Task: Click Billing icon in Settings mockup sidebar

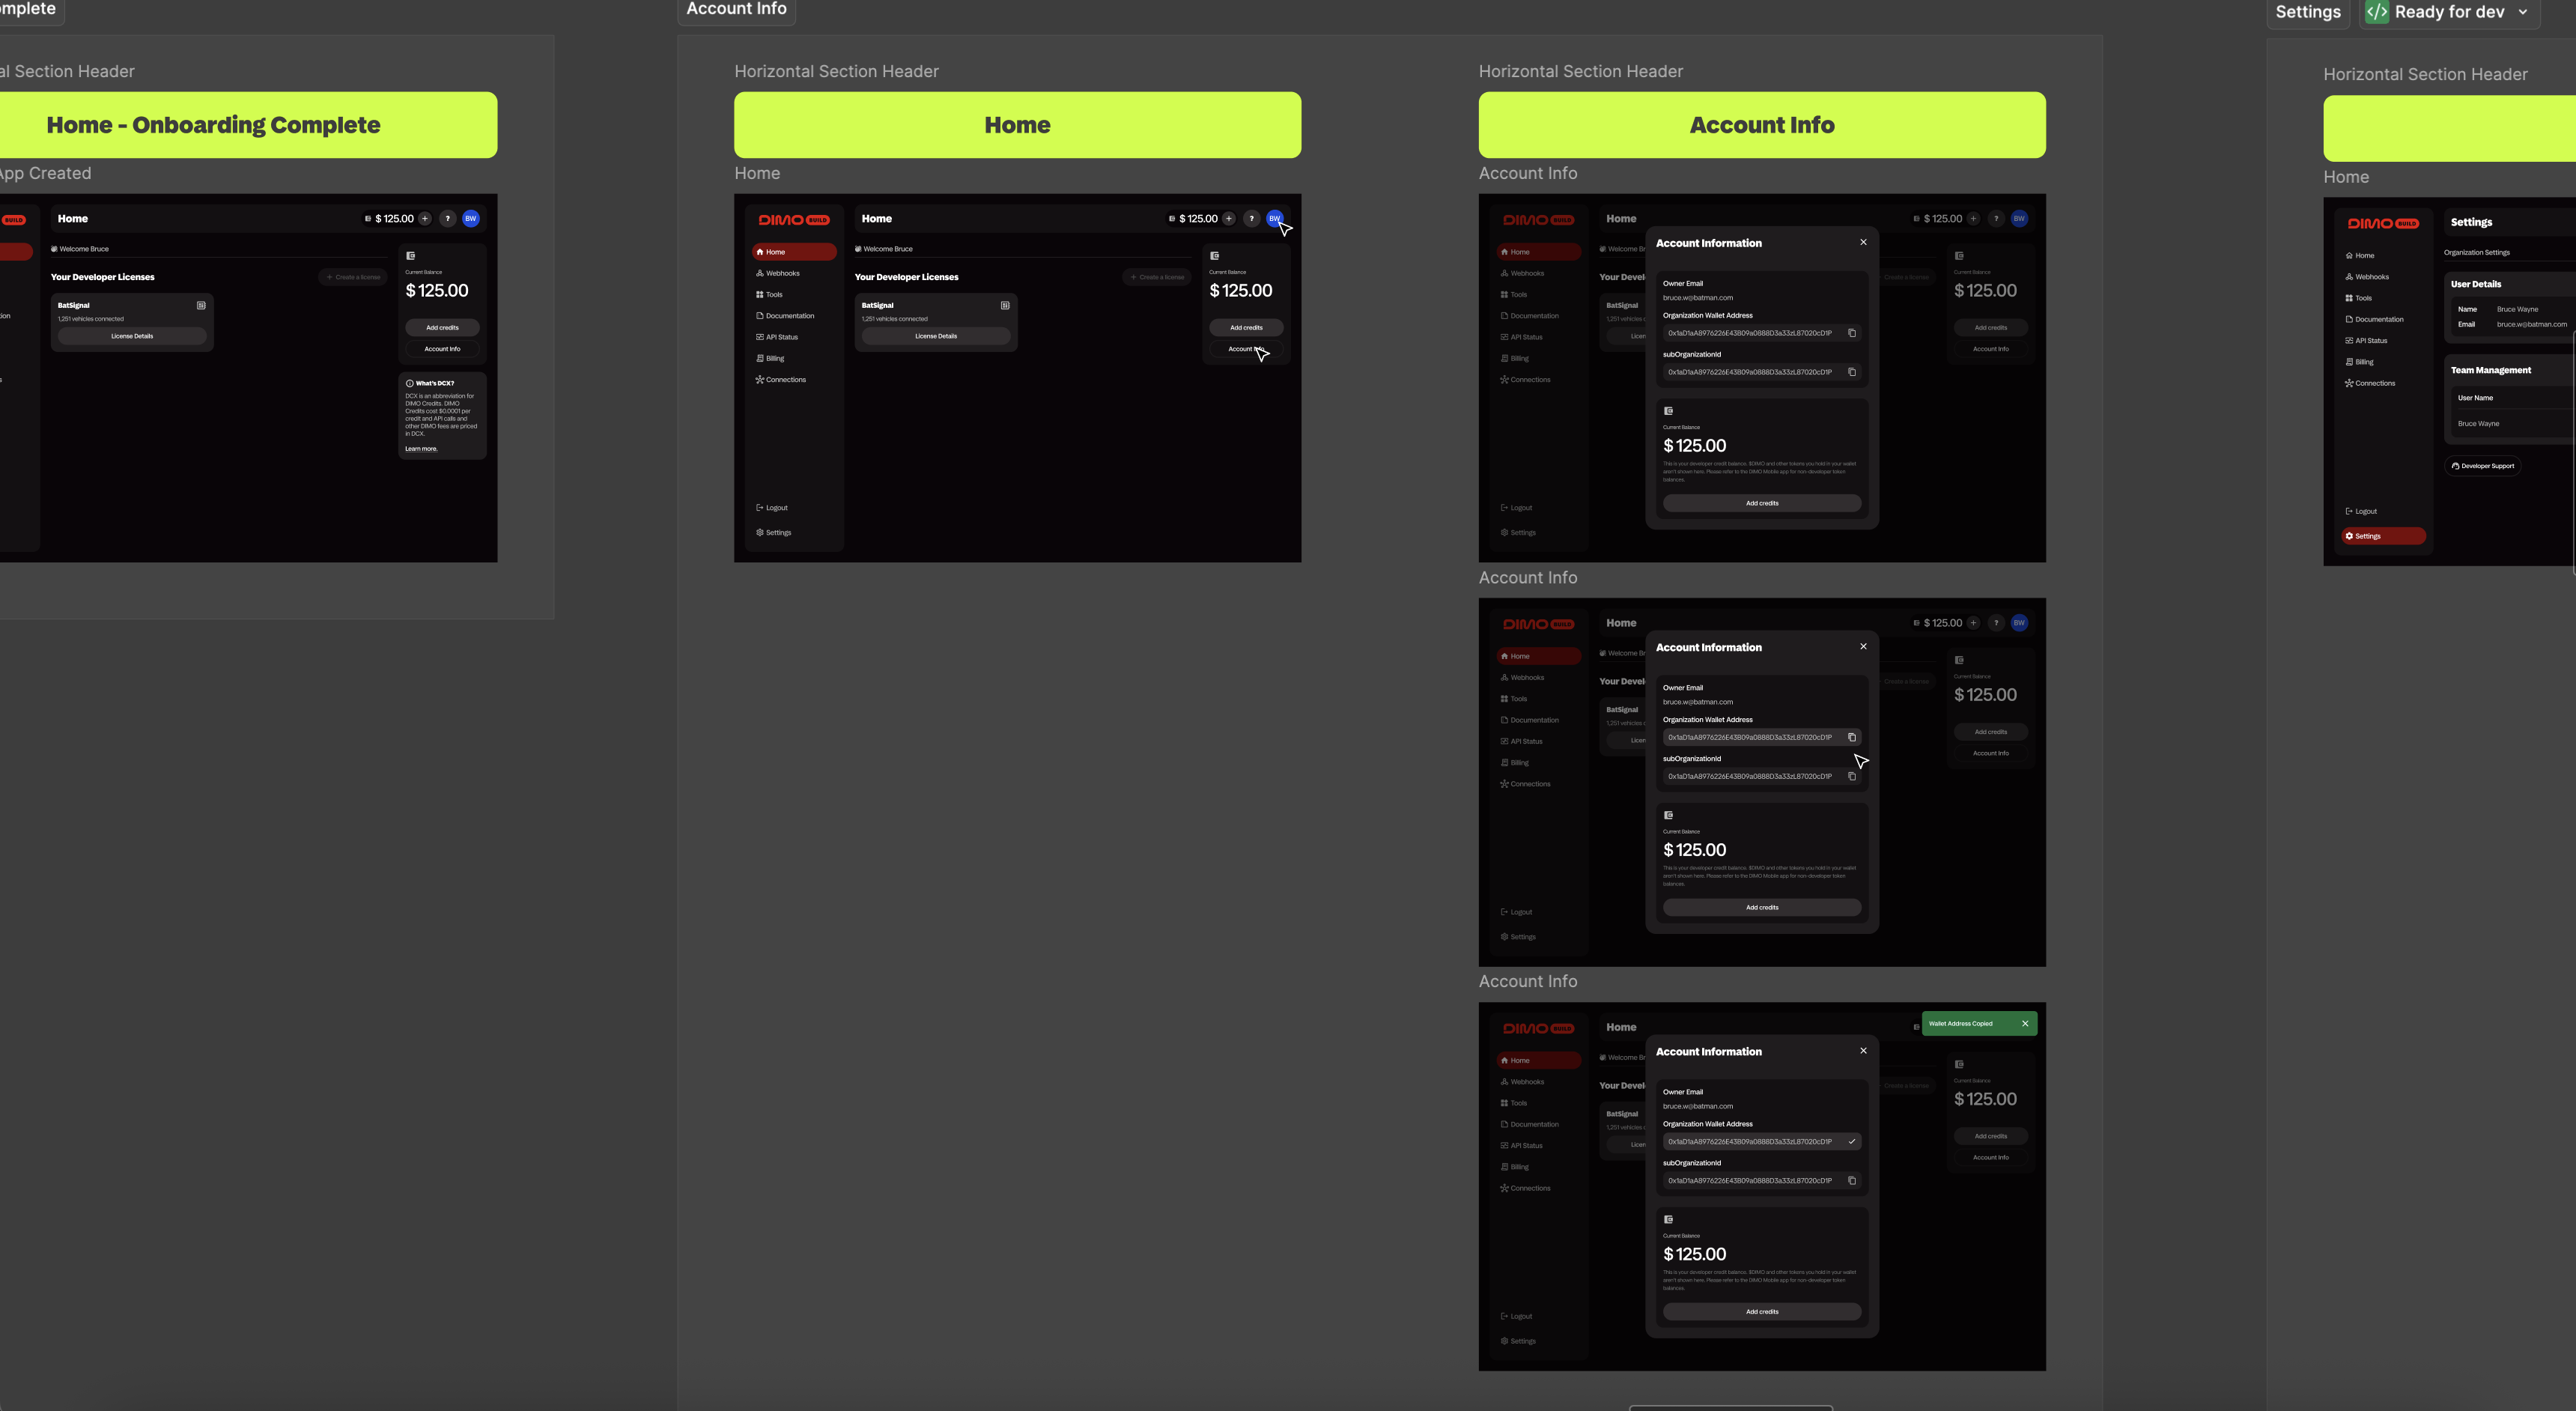Action: [x=2349, y=362]
